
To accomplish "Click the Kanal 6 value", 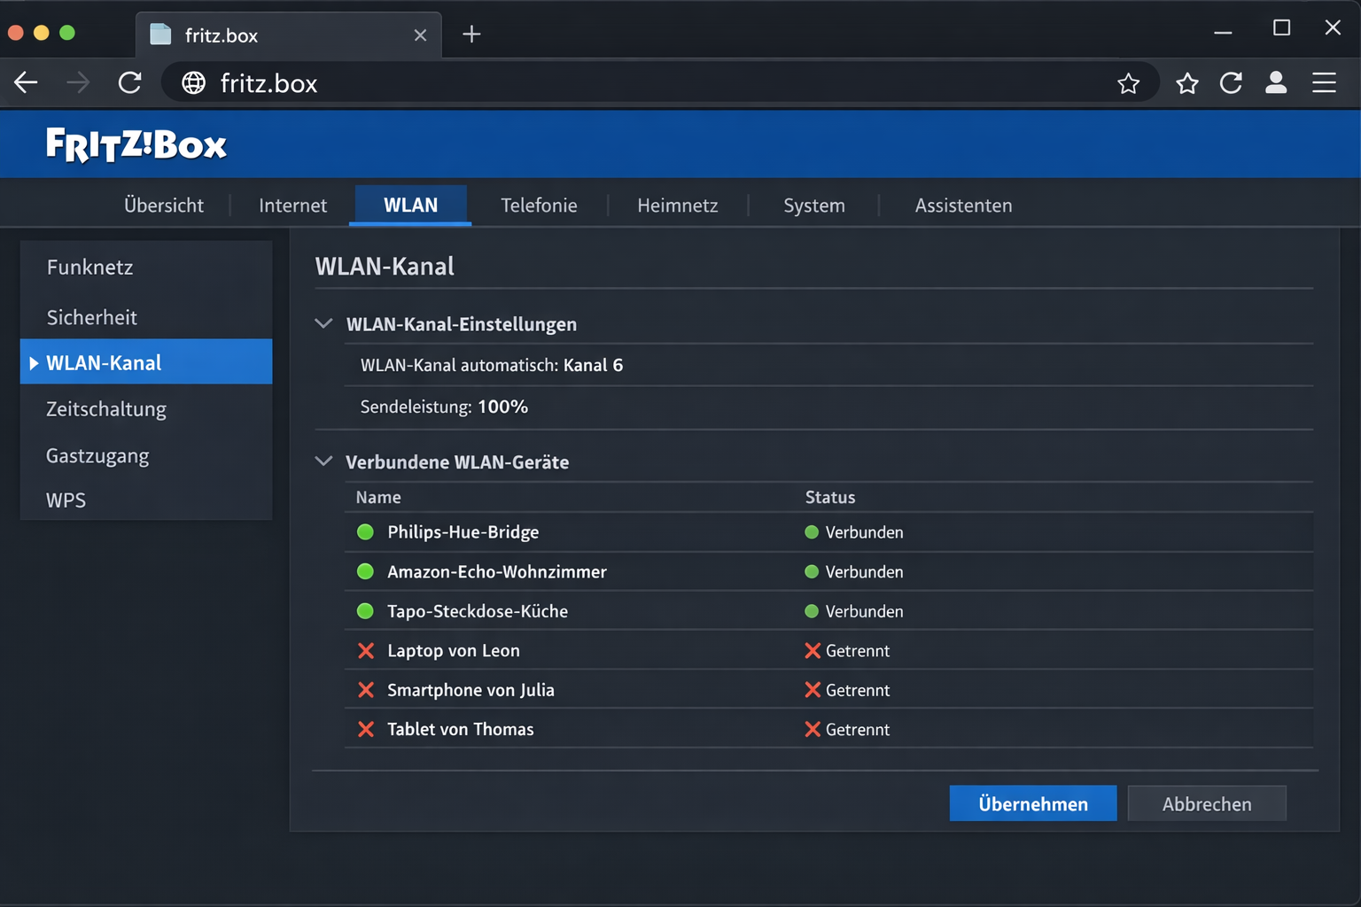I will (x=593, y=365).
